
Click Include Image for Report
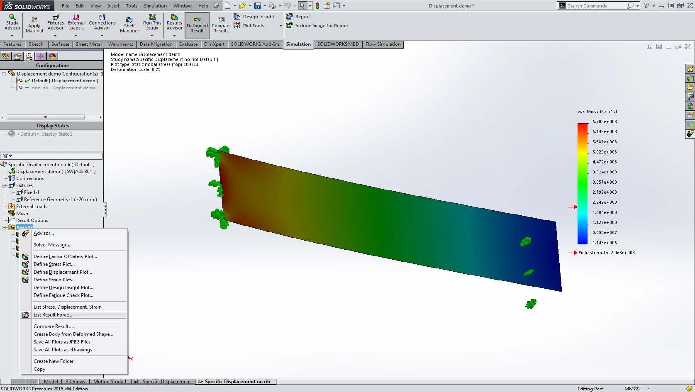pyautogui.click(x=317, y=25)
